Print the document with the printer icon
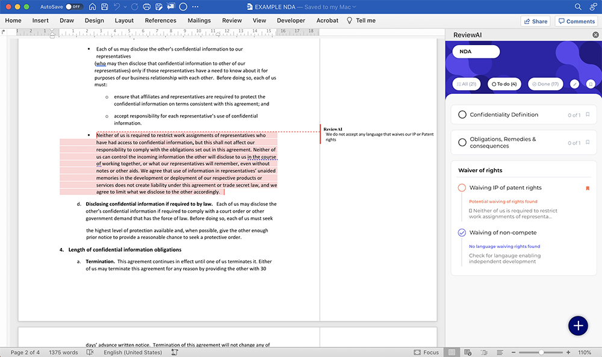 tap(147, 7)
